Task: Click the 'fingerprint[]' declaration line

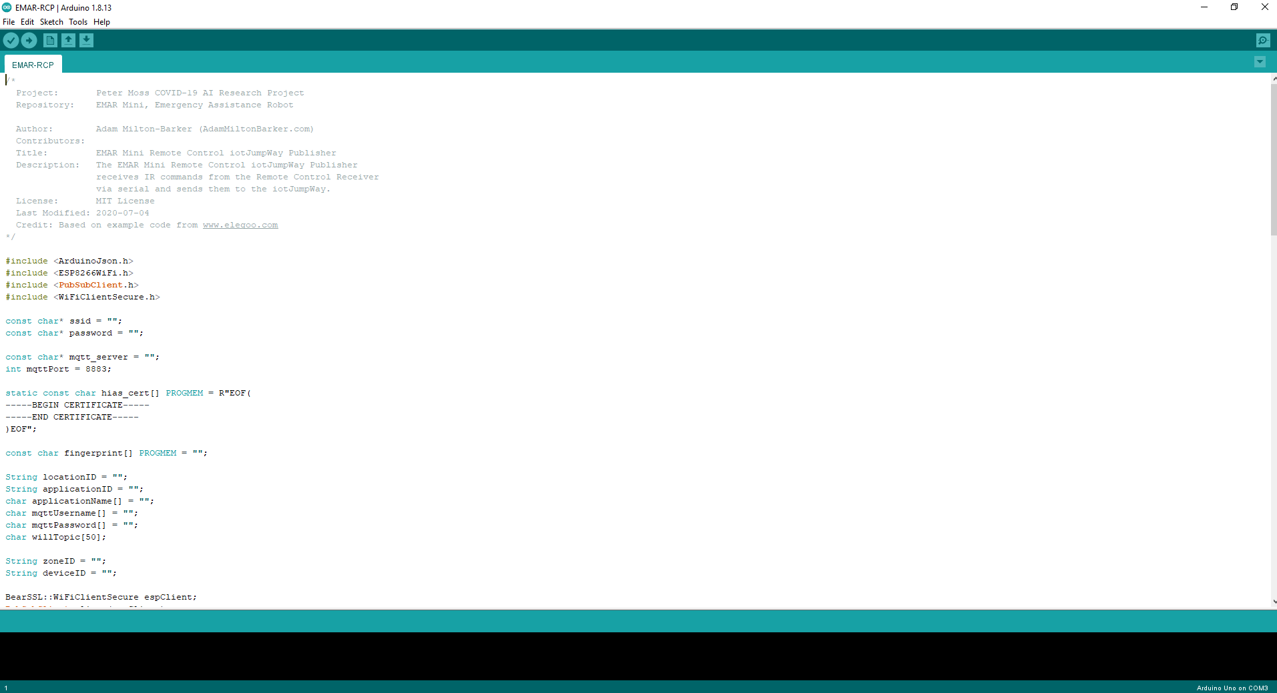Action: tap(107, 454)
